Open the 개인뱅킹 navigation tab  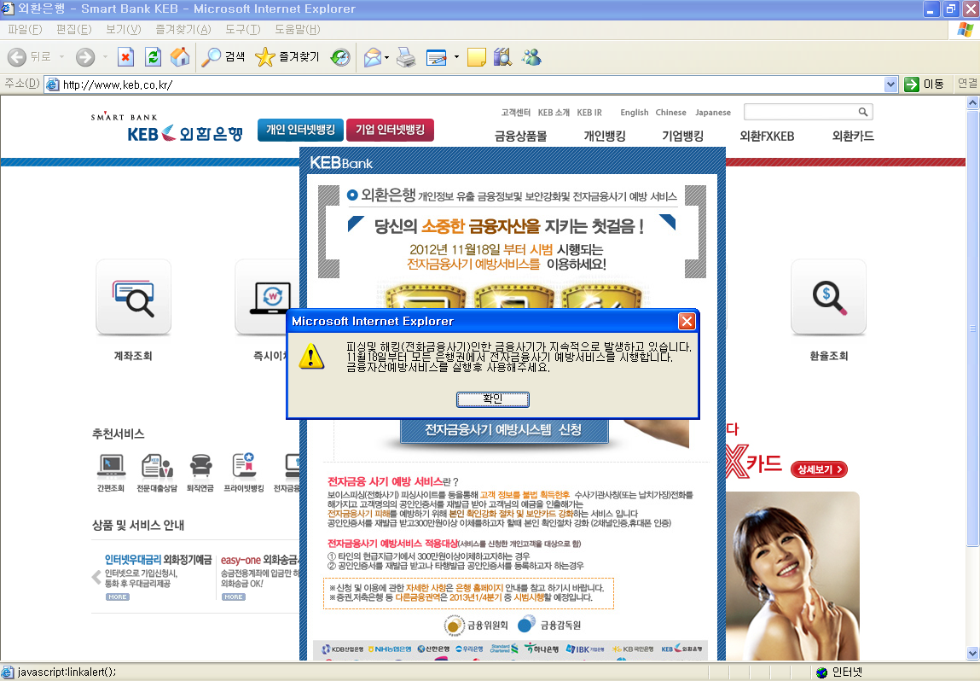point(605,136)
